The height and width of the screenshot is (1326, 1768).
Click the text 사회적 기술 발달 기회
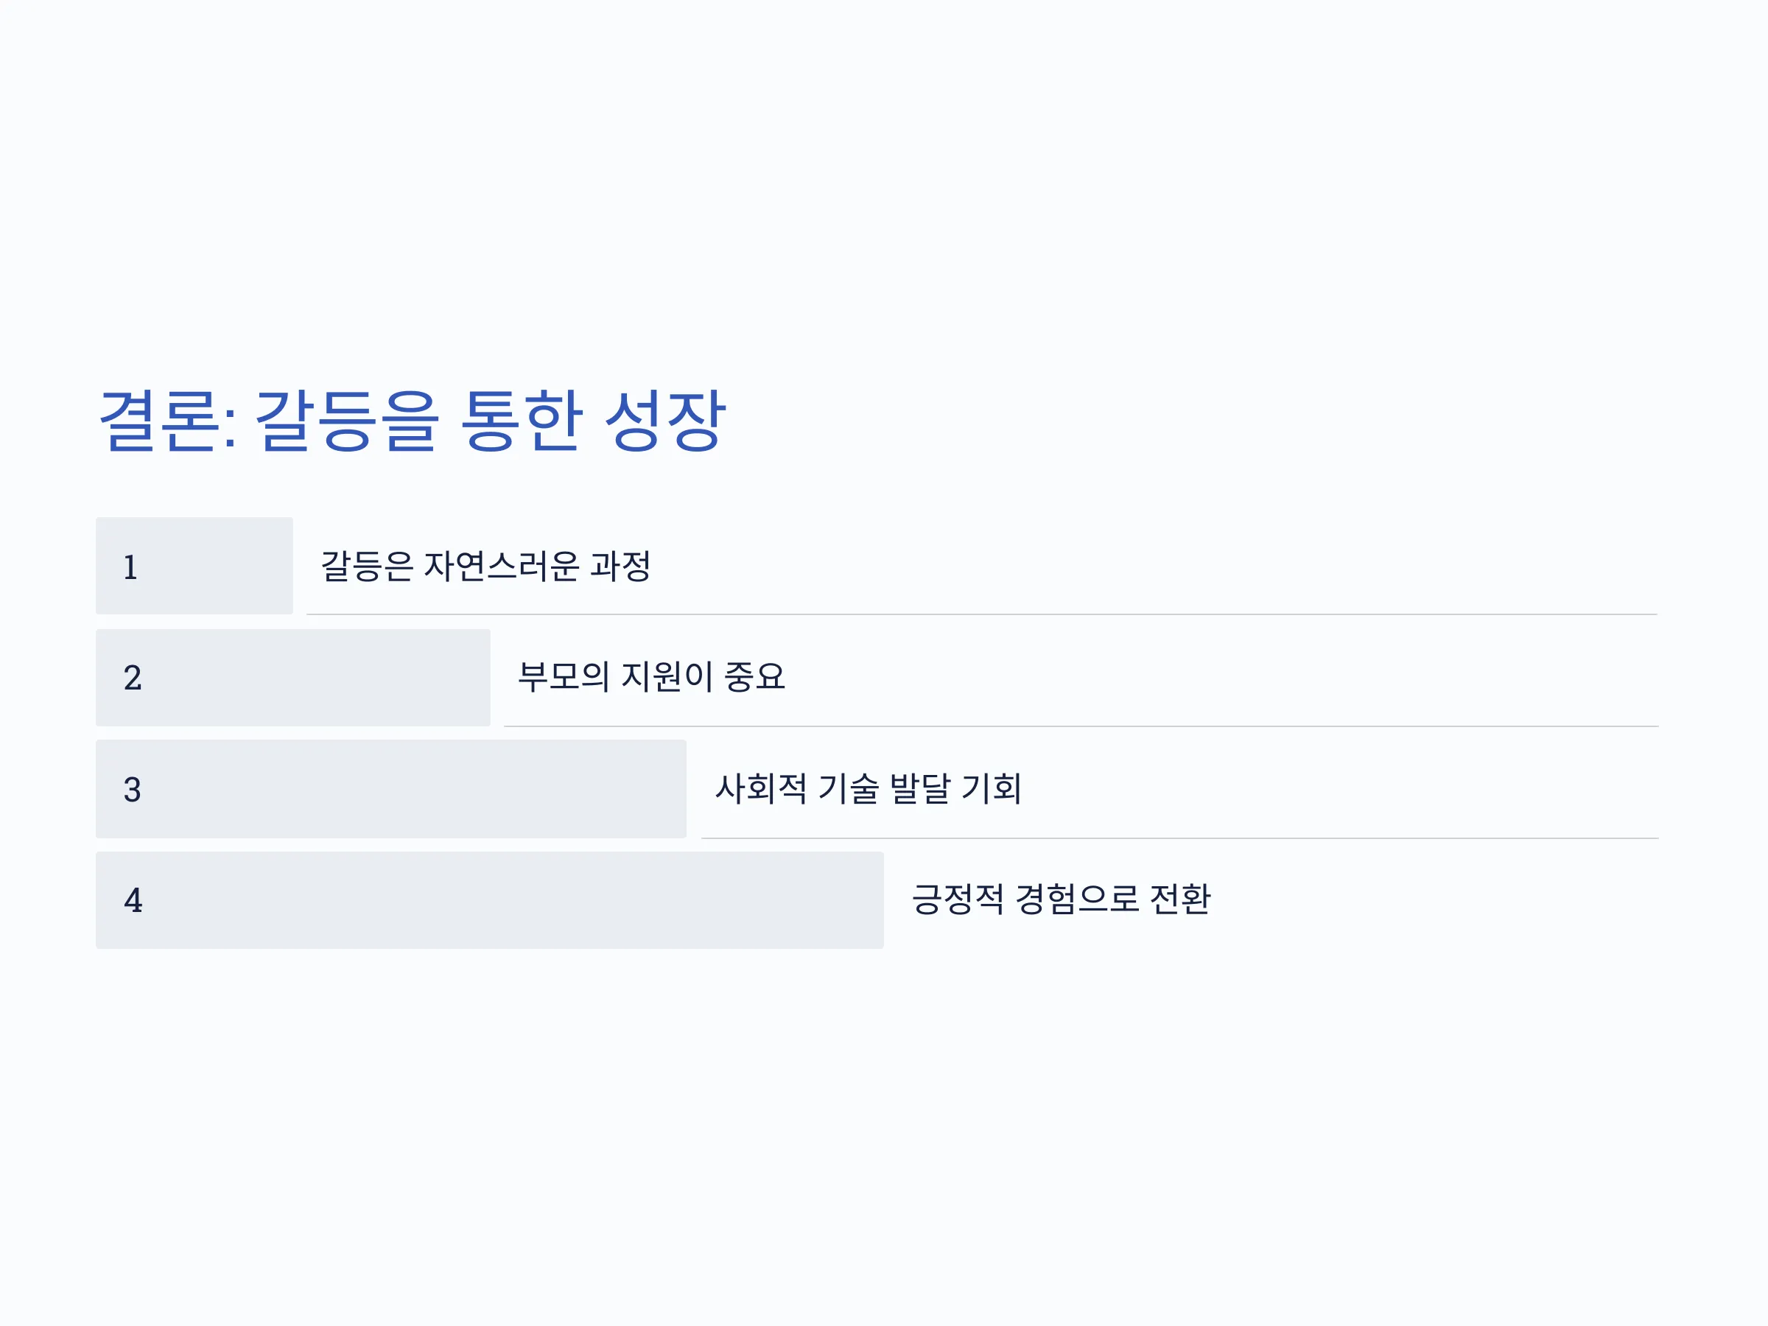[868, 789]
